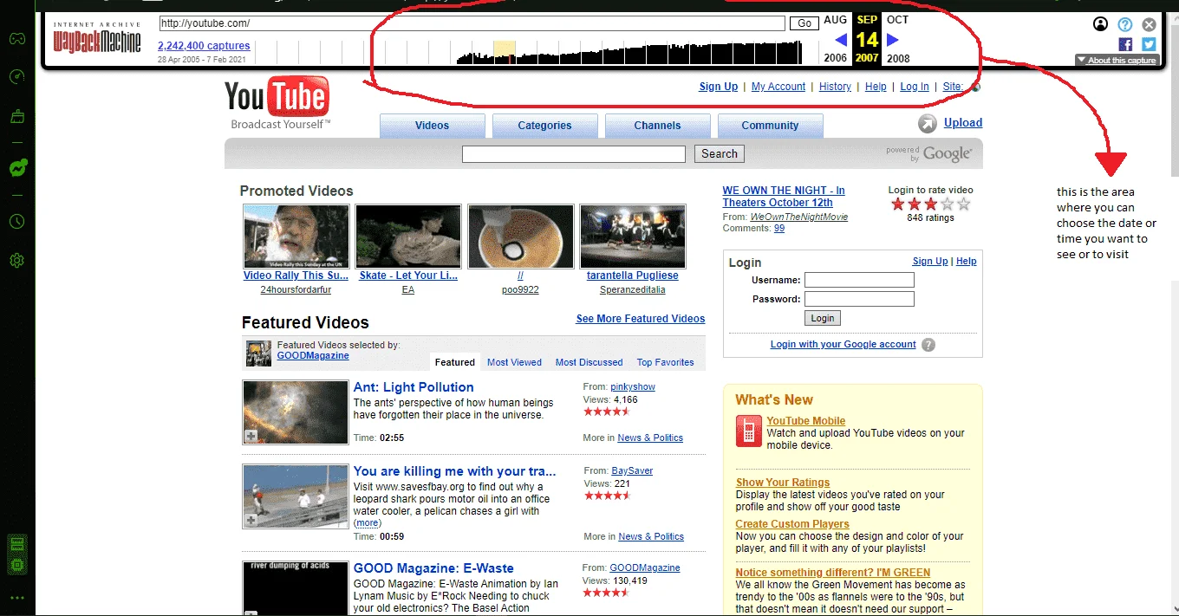Click the Show Your Ratings link
The height and width of the screenshot is (616, 1179).
click(x=783, y=483)
